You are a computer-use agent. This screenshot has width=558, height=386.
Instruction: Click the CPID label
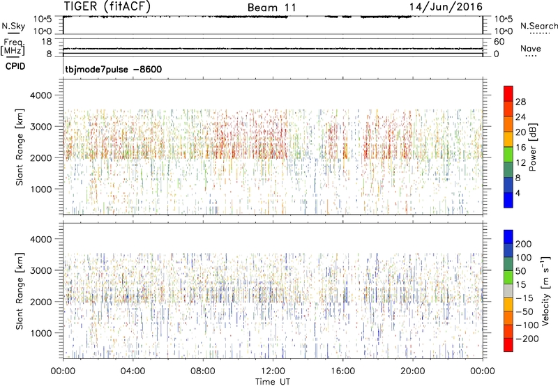click(15, 66)
